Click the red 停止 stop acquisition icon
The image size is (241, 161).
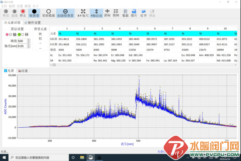(23, 13)
